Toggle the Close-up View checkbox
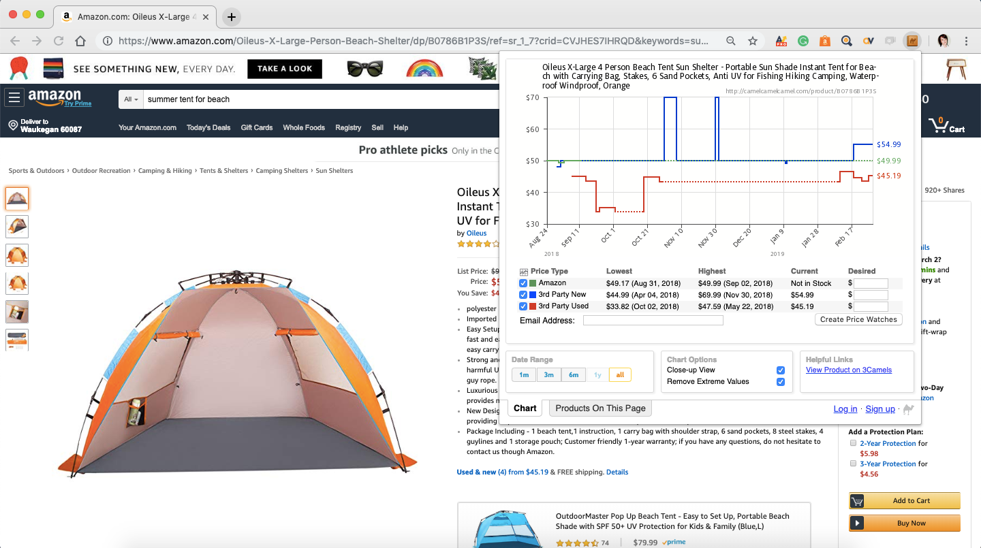The width and height of the screenshot is (981, 548). pyautogui.click(x=781, y=370)
